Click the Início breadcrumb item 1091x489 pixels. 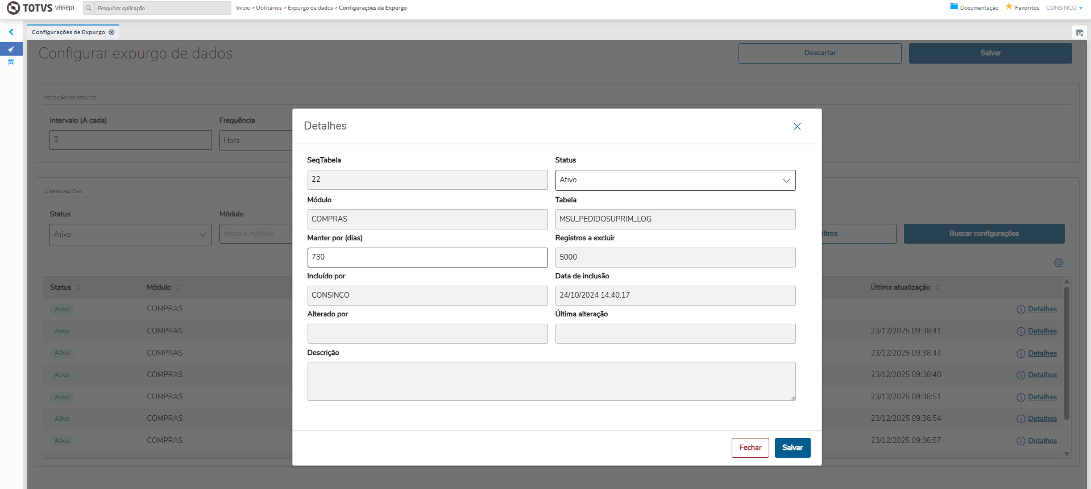pos(243,8)
